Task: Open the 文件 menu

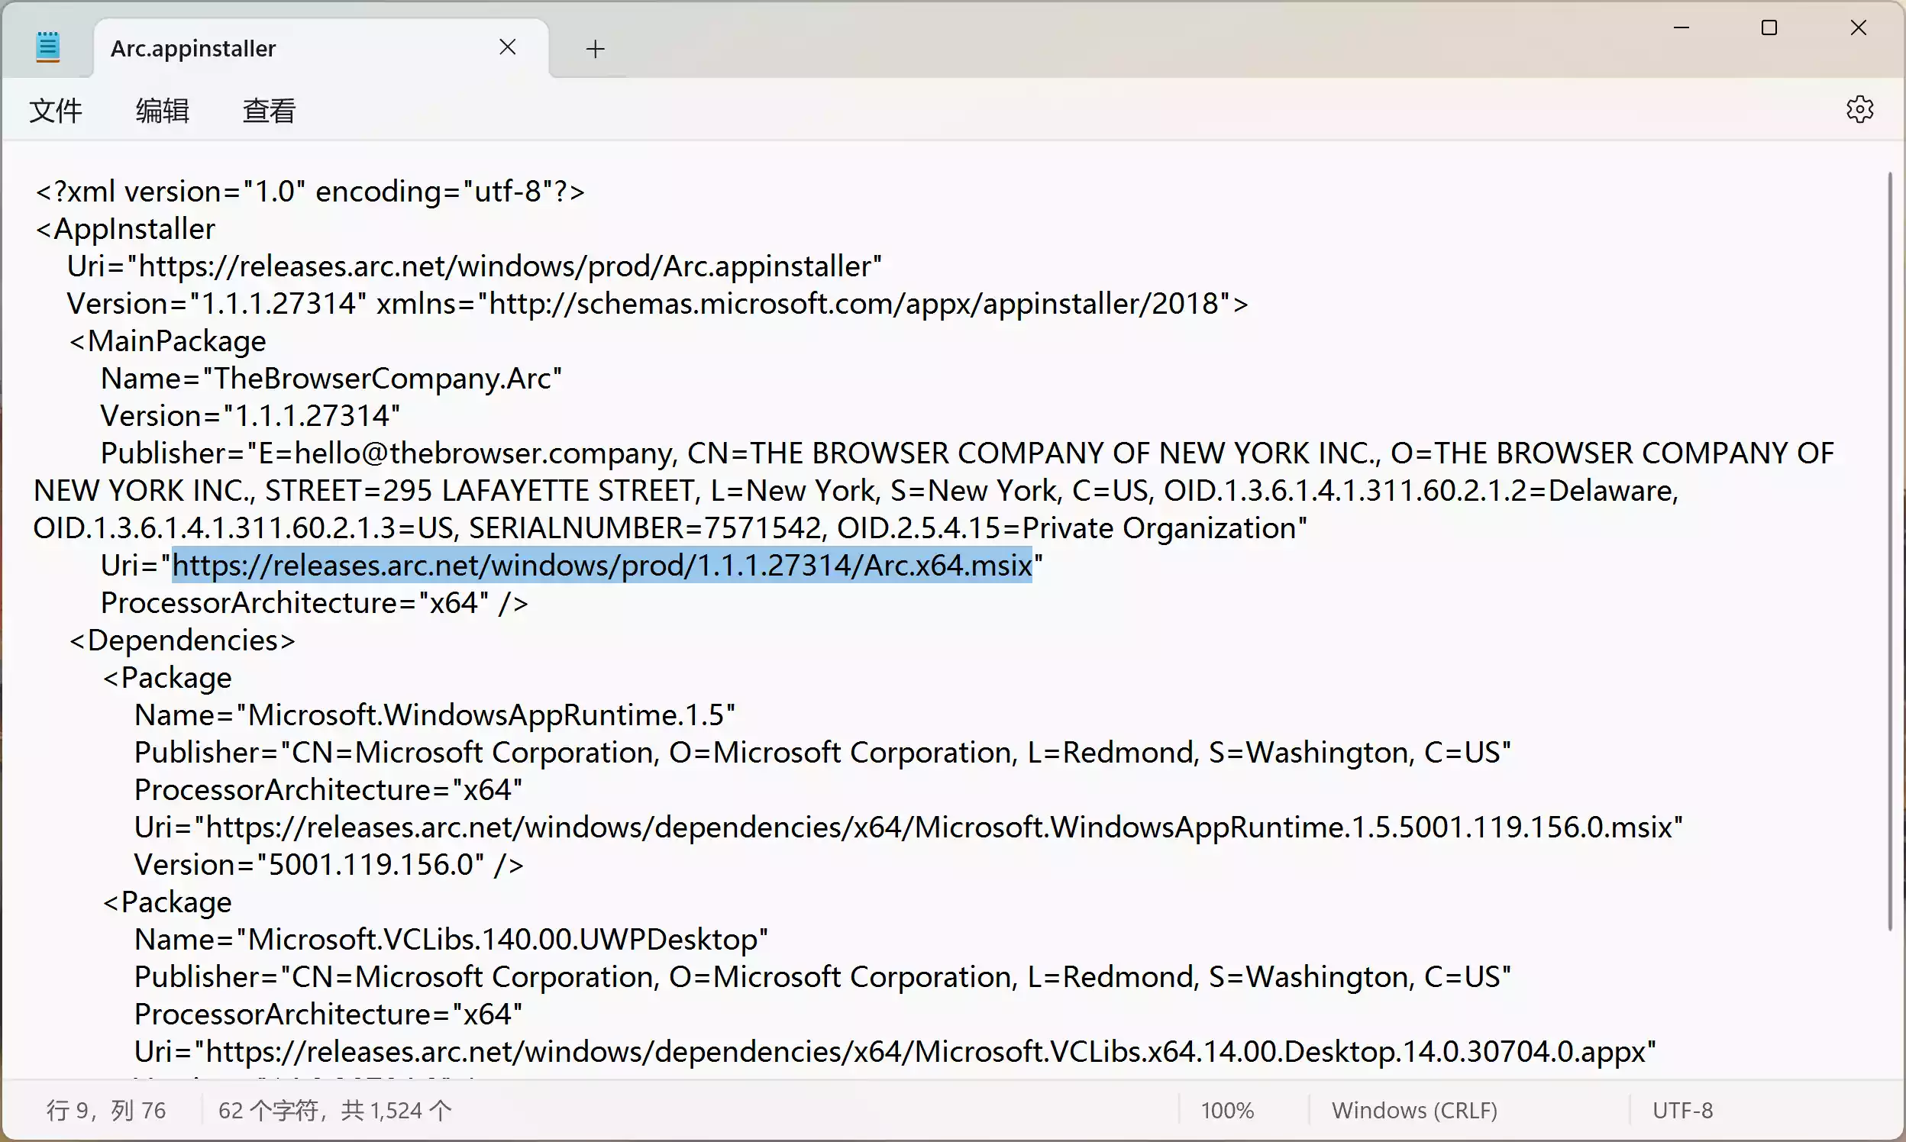Action: 56,111
